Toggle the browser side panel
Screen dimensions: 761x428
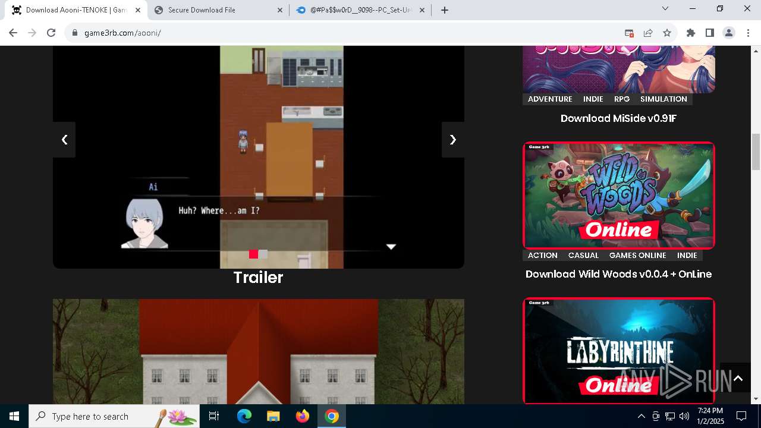click(x=709, y=33)
